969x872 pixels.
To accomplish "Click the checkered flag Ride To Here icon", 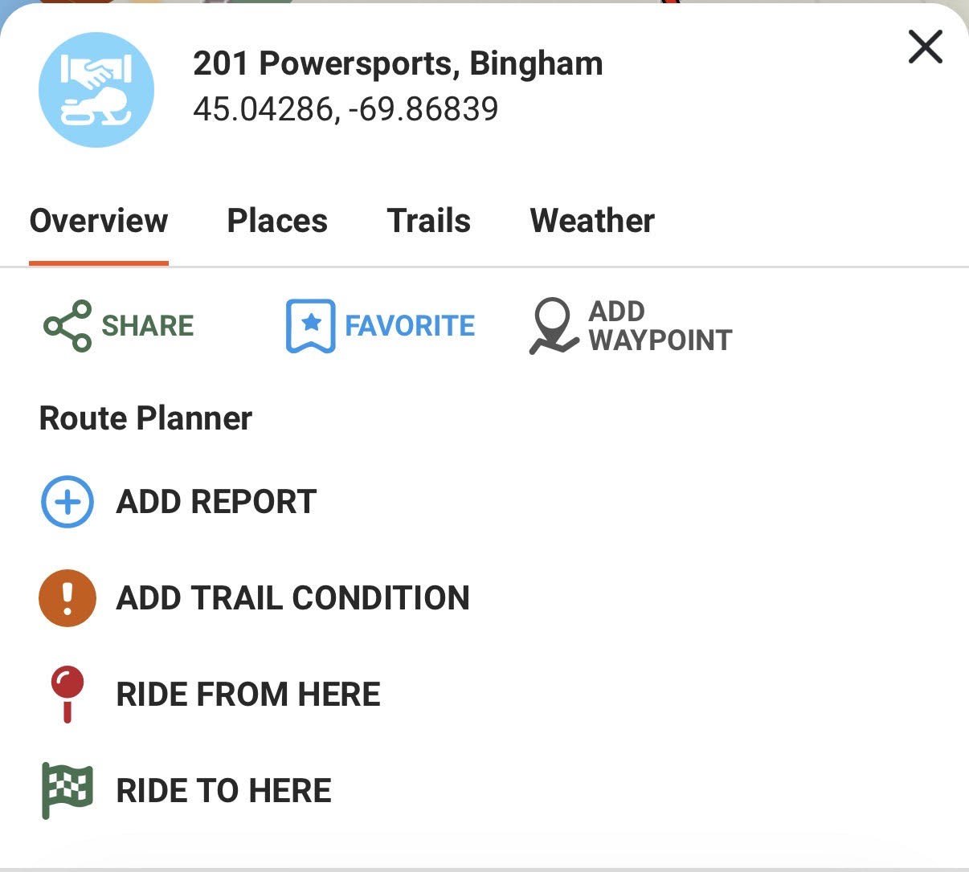I will [66, 789].
